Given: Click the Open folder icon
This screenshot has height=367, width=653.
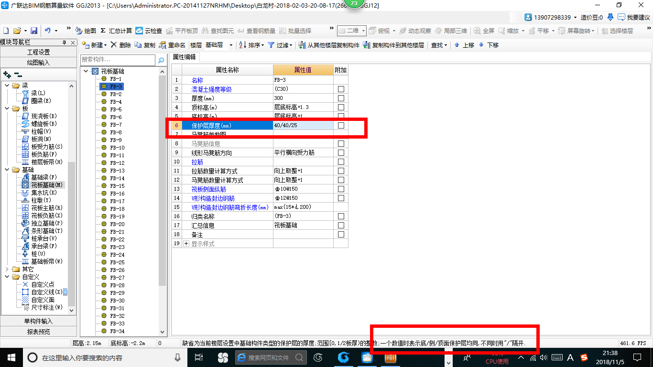Looking at the screenshot, I should coord(17,31).
